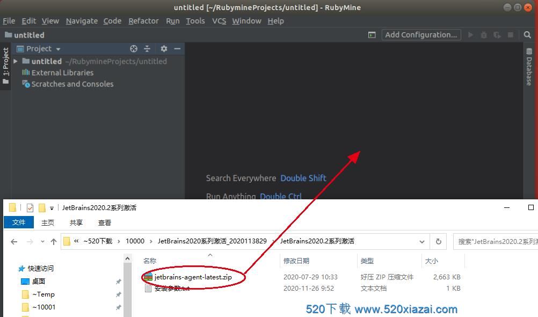Sort by 修改日期 column header
The image size is (538, 317).
[x=296, y=261]
